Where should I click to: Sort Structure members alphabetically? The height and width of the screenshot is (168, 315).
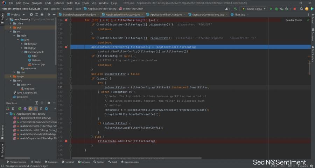point(13,108)
